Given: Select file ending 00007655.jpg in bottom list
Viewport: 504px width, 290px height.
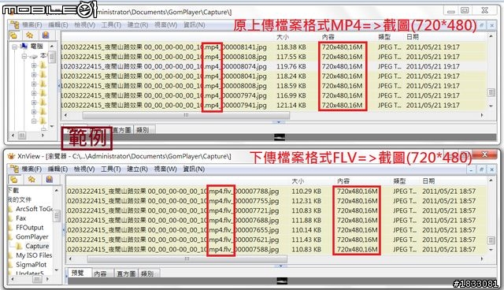Looking at the screenshot, I should 173,230.
